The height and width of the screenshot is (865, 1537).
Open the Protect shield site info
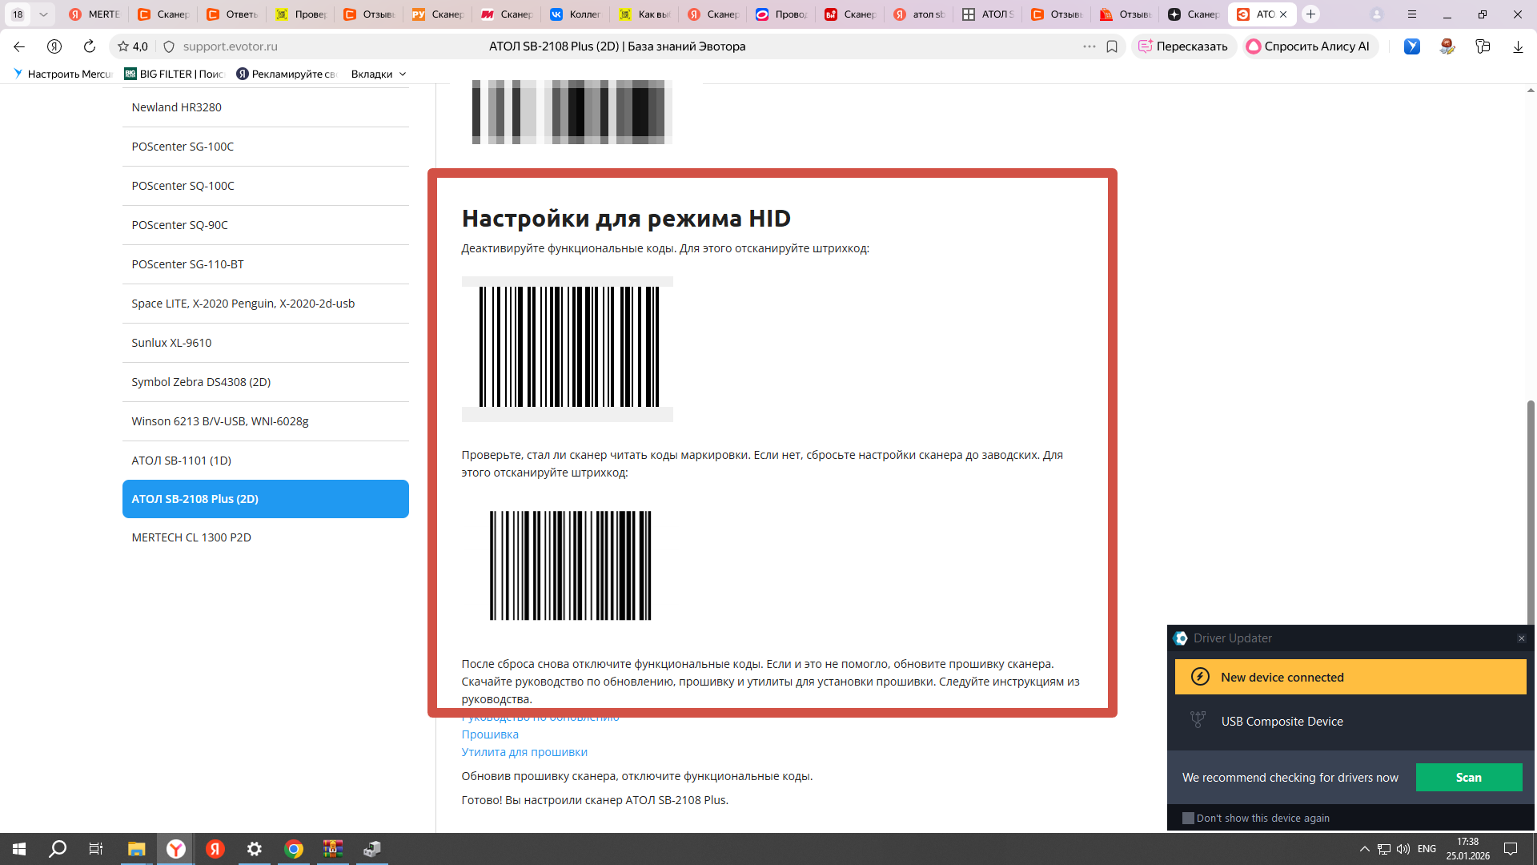point(169,46)
